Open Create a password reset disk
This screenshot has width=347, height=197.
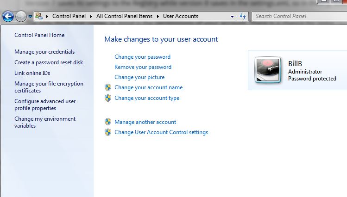click(x=49, y=62)
